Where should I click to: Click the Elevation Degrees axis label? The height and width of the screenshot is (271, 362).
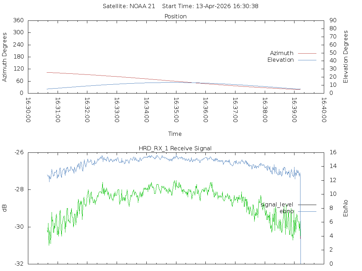click(x=346, y=57)
